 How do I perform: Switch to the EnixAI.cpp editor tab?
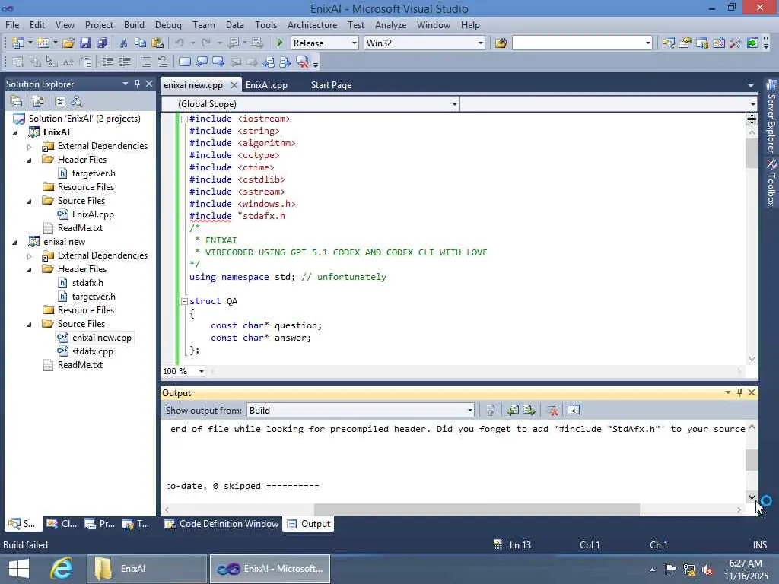(266, 85)
